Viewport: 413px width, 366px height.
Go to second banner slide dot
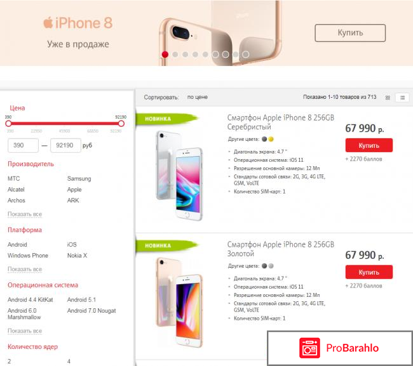(175, 55)
